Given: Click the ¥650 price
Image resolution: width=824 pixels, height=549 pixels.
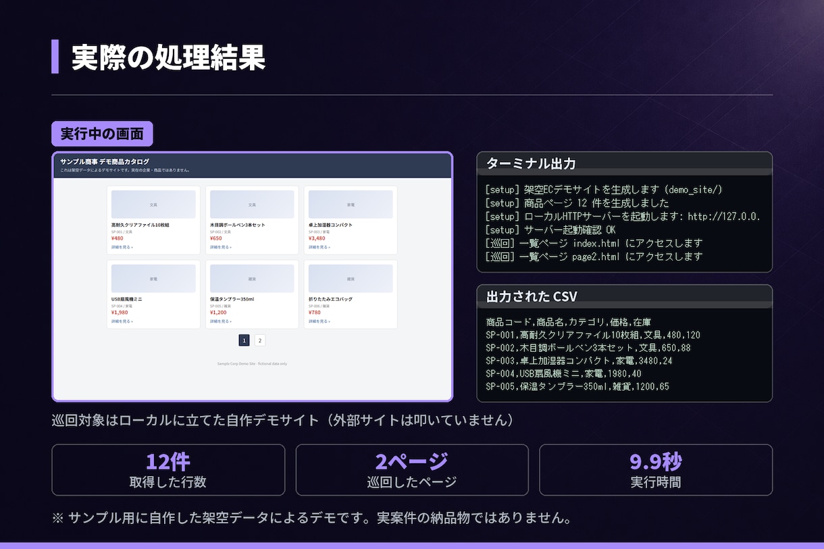Looking at the screenshot, I should click(x=216, y=238).
